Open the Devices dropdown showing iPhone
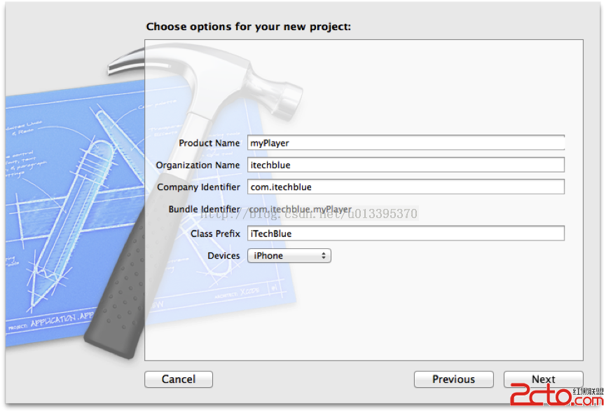The height and width of the screenshot is (413, 606). [289, 256]
